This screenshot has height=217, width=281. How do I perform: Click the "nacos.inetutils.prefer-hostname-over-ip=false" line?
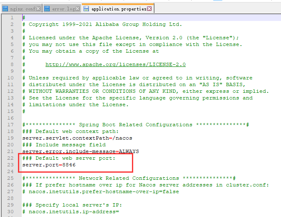(x=101, y=191)
